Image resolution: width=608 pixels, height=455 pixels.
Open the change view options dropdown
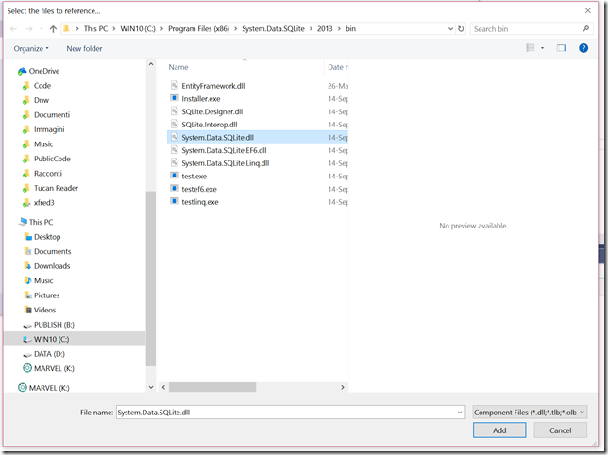542,48
